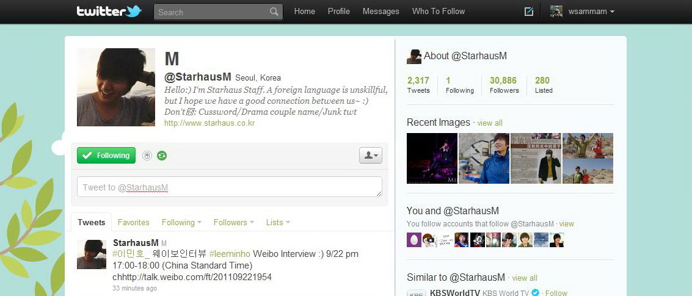692x296 pixels.
Task: Go to Home in top navigation
Action: tap(305, 12)
